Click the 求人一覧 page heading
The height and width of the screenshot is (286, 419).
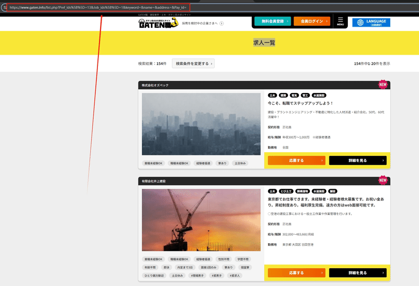[264, 43]
